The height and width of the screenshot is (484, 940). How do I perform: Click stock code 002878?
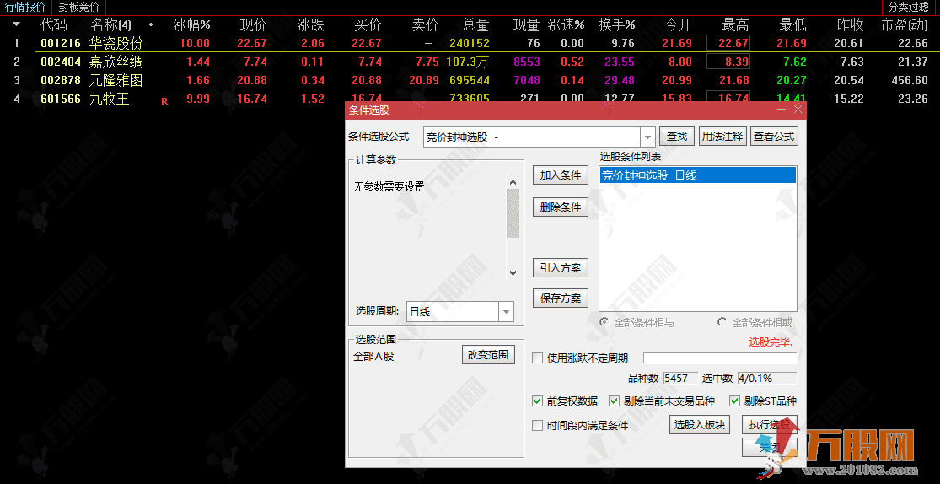[x=60, y=80]
